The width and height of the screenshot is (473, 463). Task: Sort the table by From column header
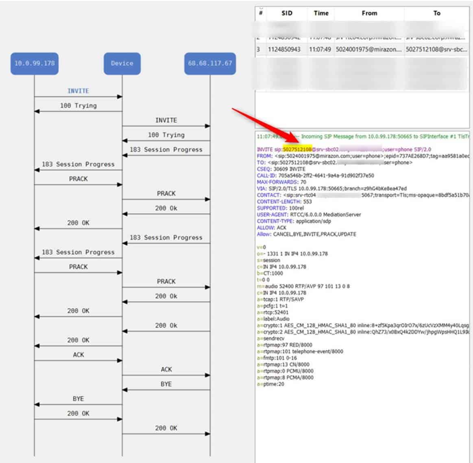(x=370, y=13)
